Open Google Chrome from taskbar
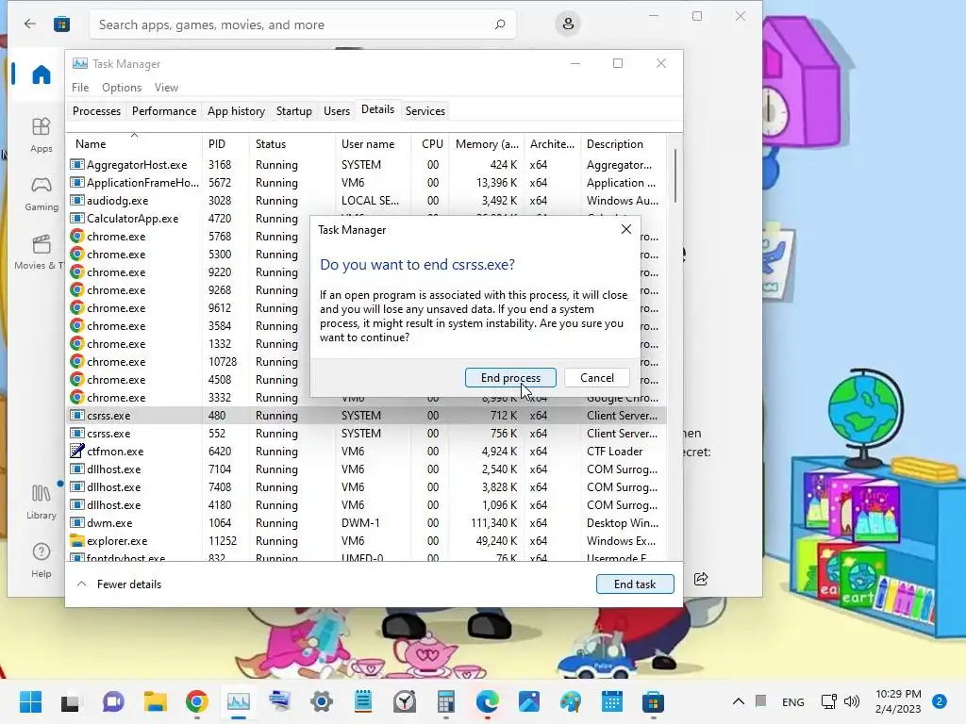Viewport: 966px width, 724px height. click(x=196, y=701)
